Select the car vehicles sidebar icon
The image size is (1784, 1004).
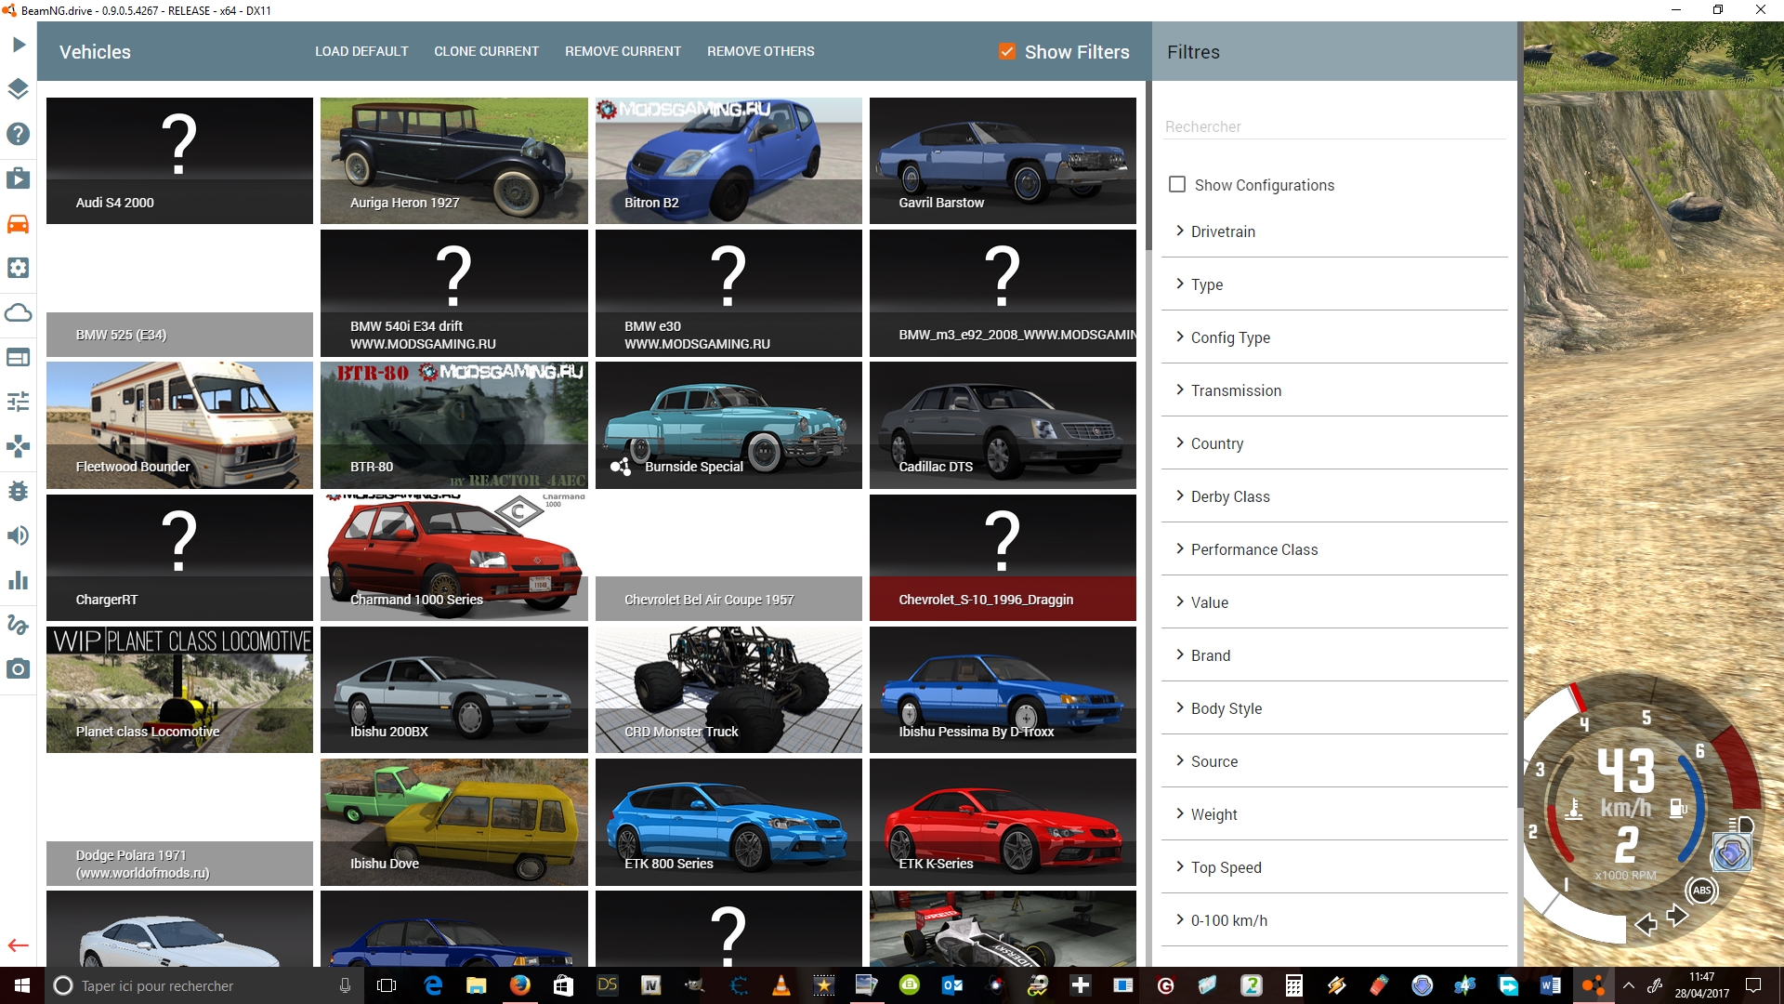tap(19, 223)
